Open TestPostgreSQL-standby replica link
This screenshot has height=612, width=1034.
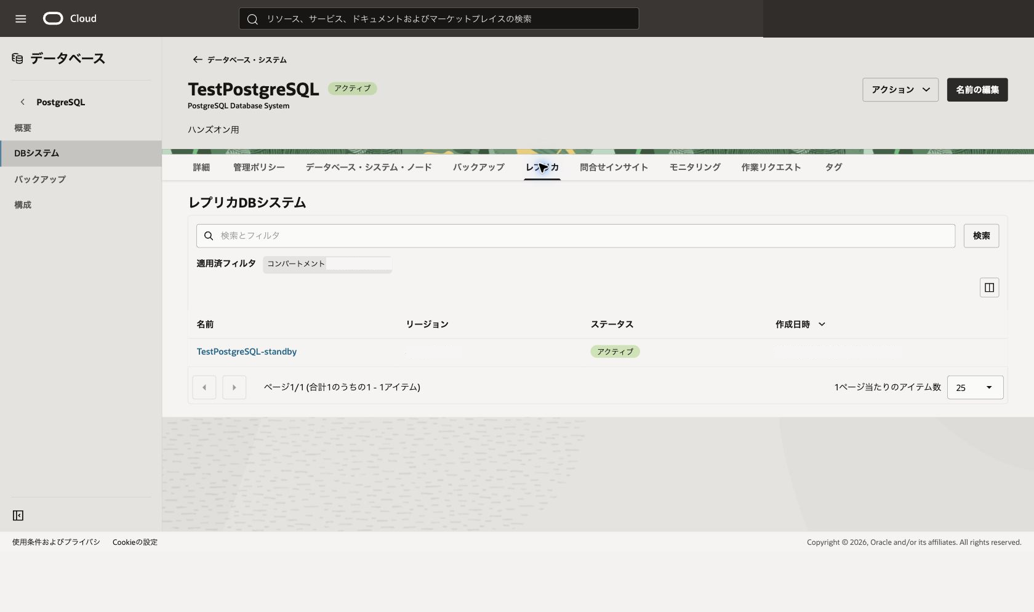pyautogui.click(x=246, y=352)
